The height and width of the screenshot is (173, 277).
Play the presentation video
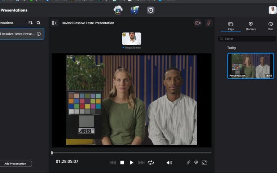click(131, 163)
